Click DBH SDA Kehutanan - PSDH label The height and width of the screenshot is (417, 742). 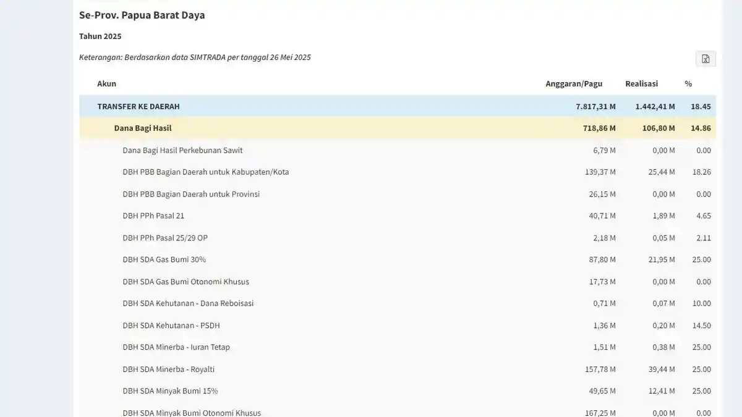coord(171,326)
